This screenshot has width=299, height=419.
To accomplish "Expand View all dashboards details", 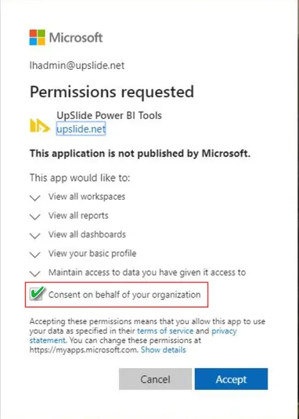I will tap(35, 236).
